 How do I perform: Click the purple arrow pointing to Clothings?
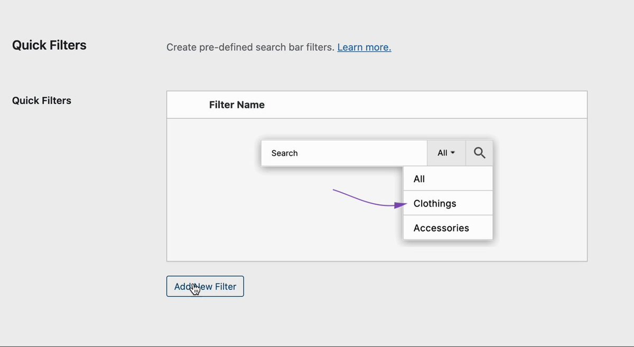(370, 199)
